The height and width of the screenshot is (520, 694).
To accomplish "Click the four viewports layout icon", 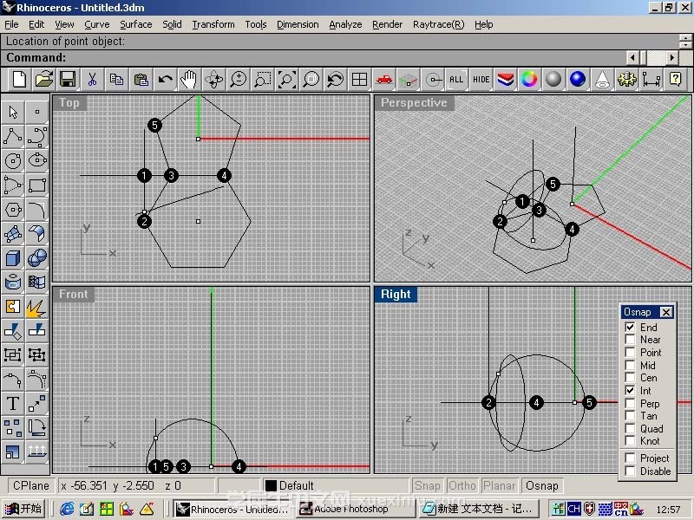I will point(359,80).
